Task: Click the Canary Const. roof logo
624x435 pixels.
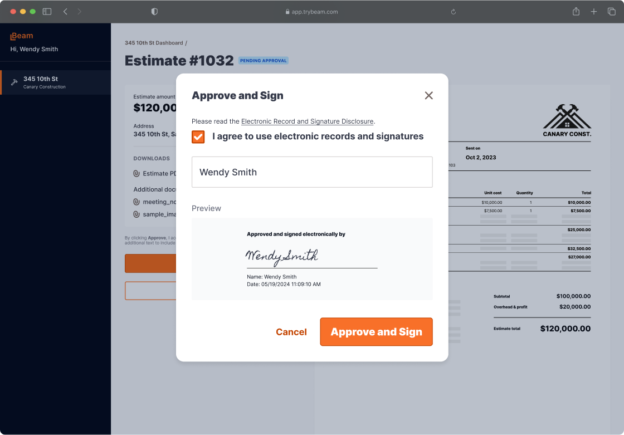Action: click(x=567, y=117)
